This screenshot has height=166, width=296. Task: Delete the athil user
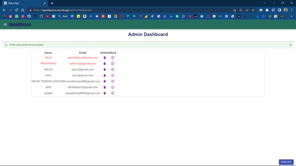[x=105, y=87]
